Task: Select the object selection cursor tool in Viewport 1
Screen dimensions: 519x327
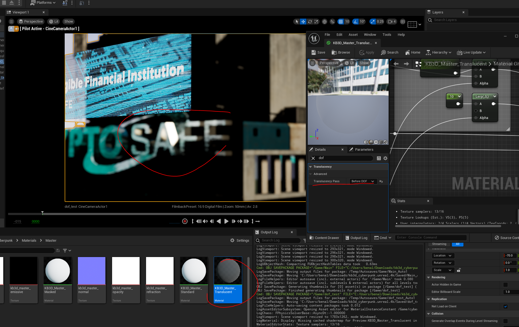Action: (x=297, y=22)
